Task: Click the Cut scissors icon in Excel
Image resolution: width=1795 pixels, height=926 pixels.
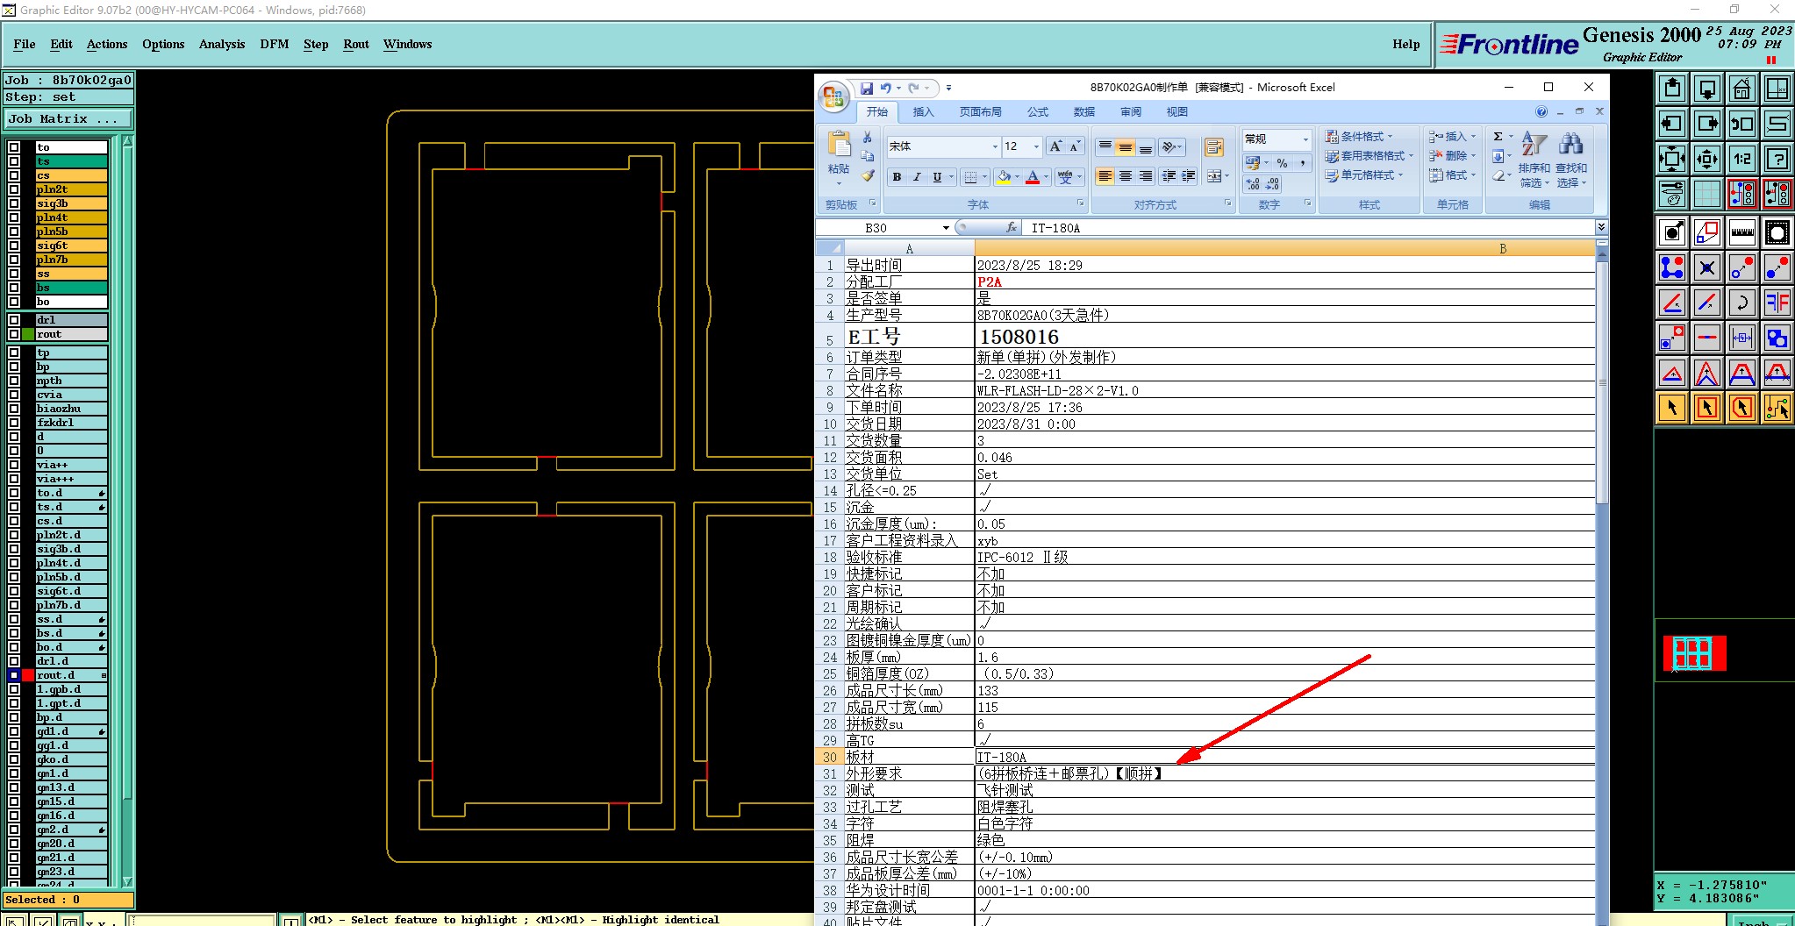Action: pos(867,138)
